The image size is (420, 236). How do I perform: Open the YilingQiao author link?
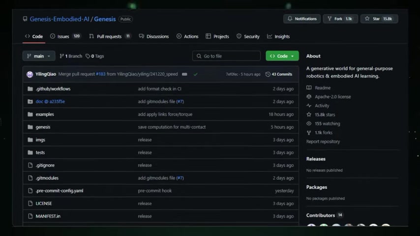46,74
